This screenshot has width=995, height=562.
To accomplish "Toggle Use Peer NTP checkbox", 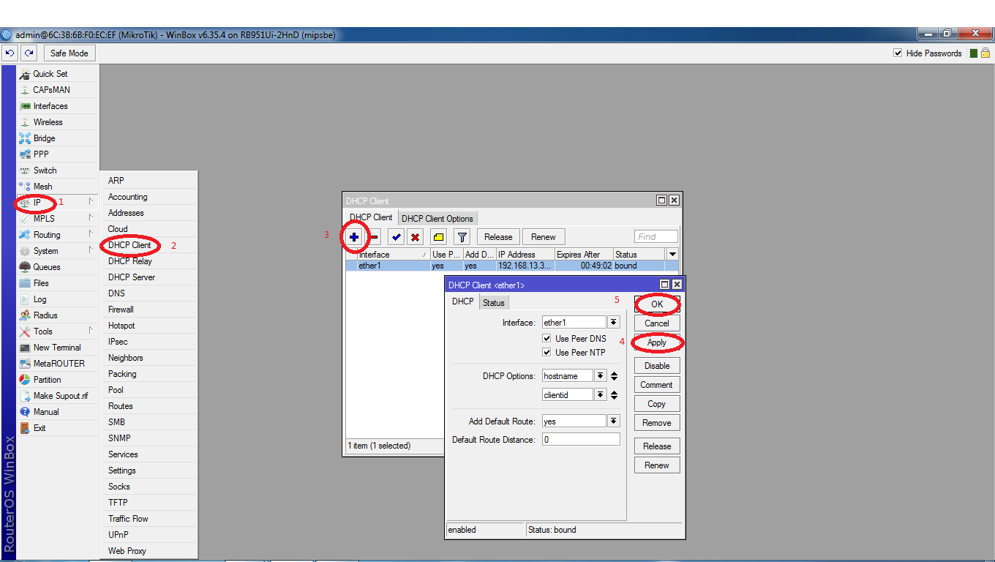I will point(547,353).
